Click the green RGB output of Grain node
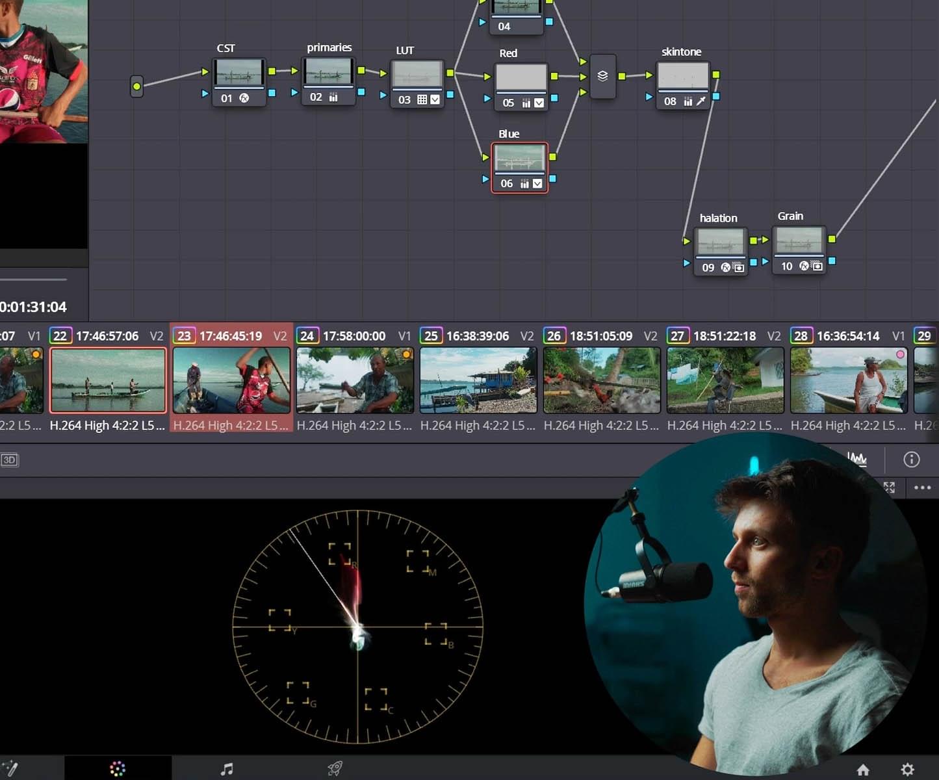The image size is (939, 780). coord(832,239)
